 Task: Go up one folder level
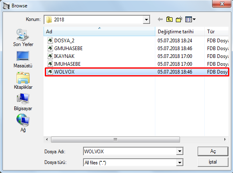169,19
